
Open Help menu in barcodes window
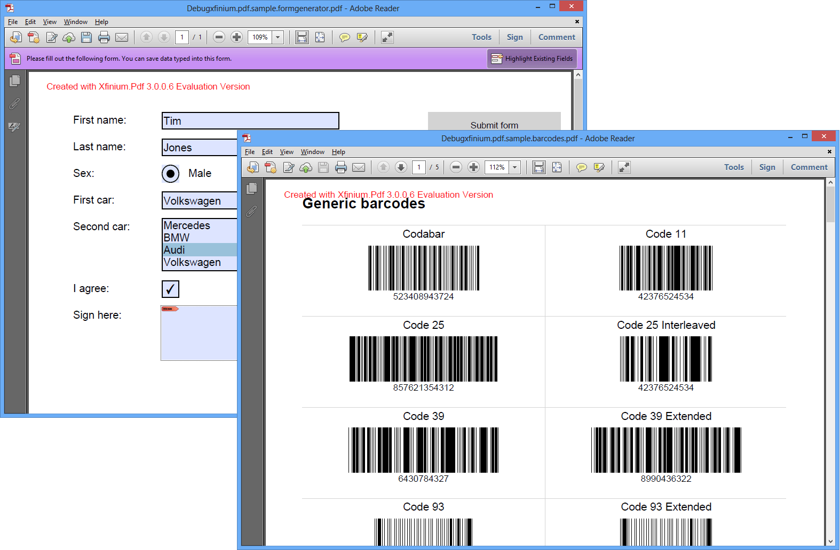tap(338, 152)
